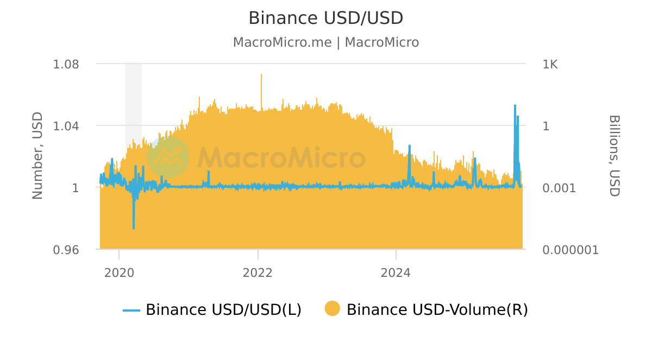Click the highest blue price spike peak

(515, 106)
